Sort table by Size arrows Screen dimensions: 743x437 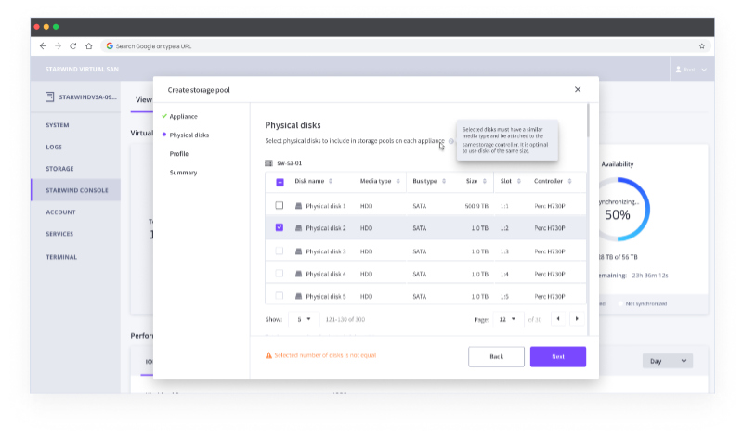pyautogui.click(x=484, y=181)
